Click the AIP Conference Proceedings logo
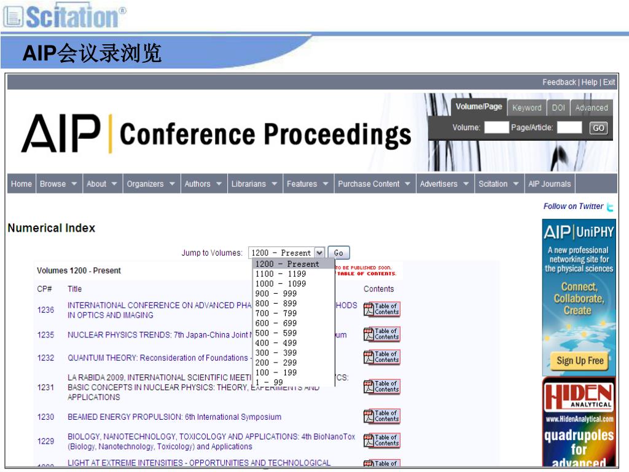 click(x=216, y=133)
